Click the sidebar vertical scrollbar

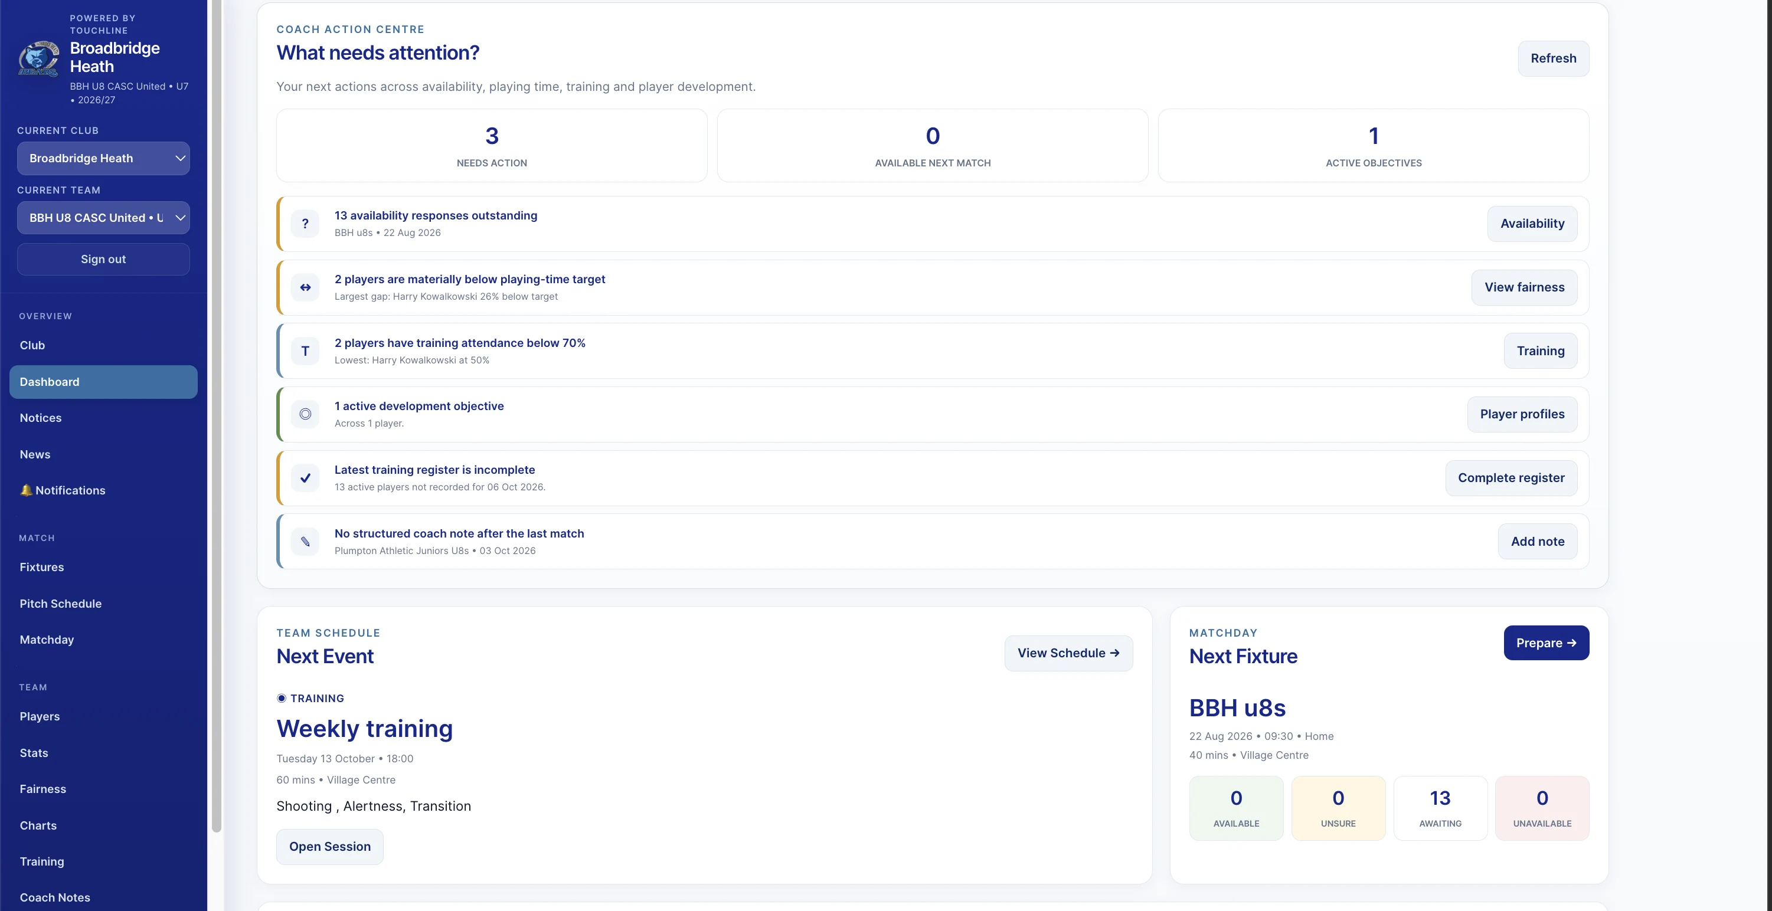216,416
